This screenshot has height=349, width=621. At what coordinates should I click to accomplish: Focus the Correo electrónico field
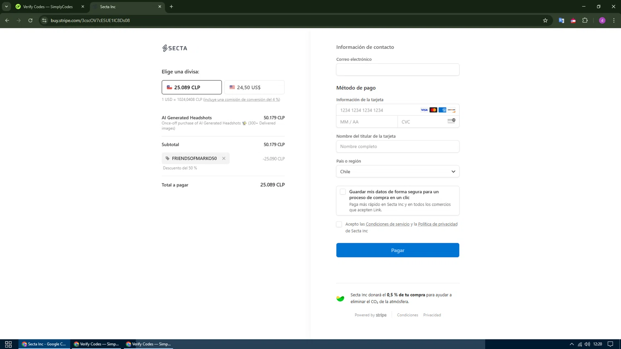click(x=397, y=69)
